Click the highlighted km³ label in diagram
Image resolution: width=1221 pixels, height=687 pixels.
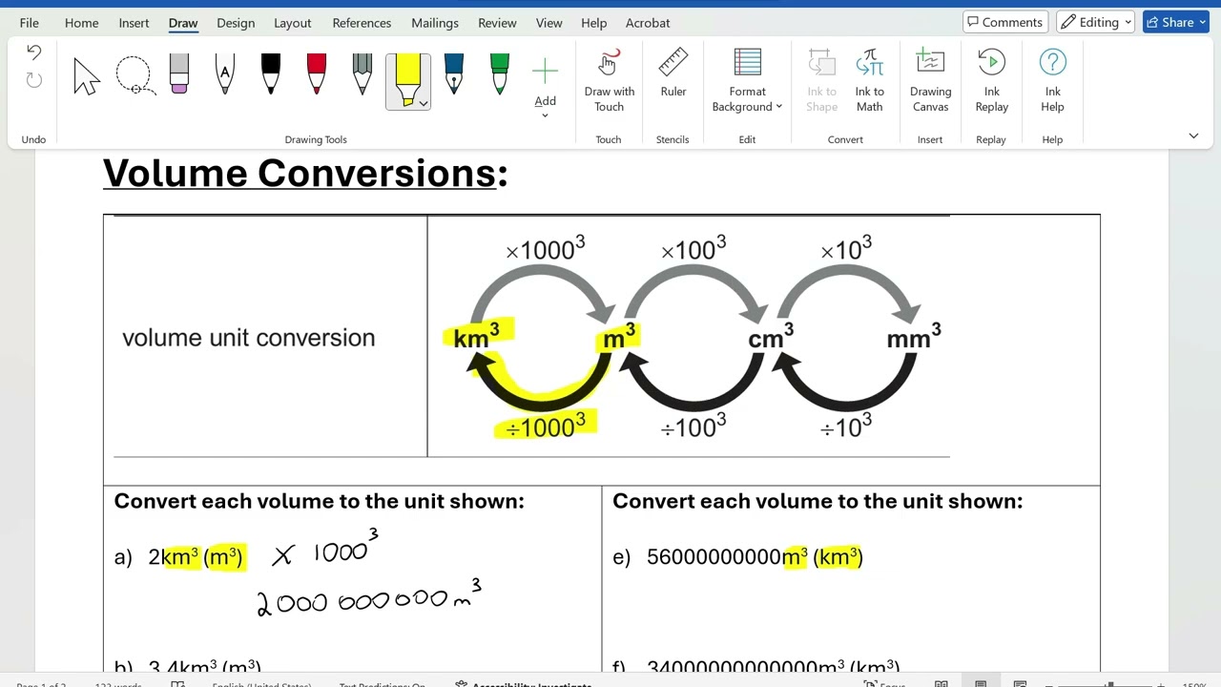[x=477, y=336]
